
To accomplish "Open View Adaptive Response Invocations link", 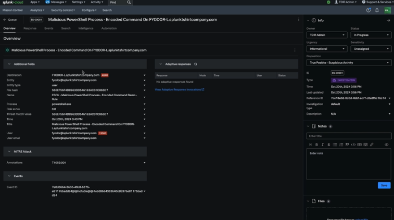I will coord(180,89).
